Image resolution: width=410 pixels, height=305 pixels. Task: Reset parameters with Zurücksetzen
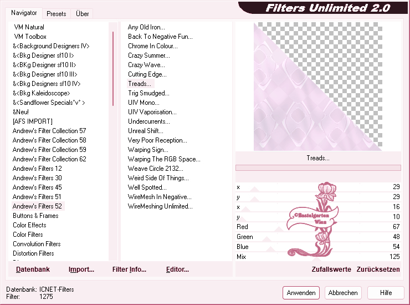point(378,270)
